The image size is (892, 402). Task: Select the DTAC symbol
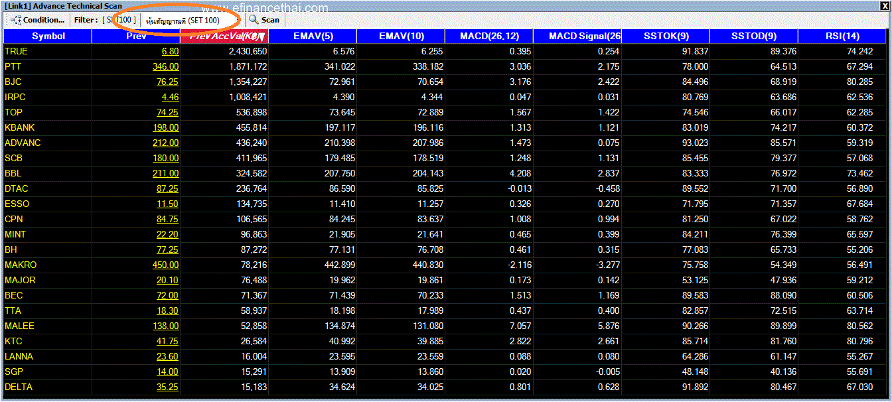click(x=17, y=188)
